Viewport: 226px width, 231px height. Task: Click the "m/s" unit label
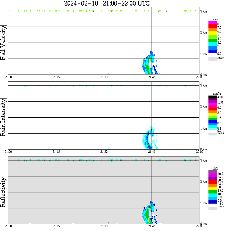click(x=215, y=19)
